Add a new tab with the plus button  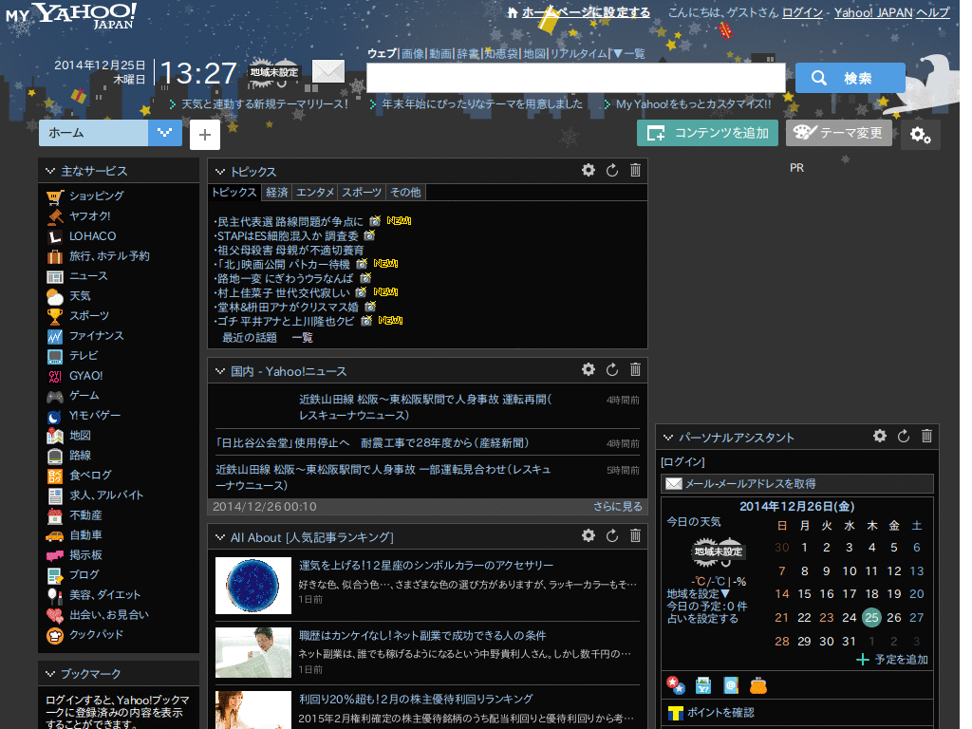[205, 135]
